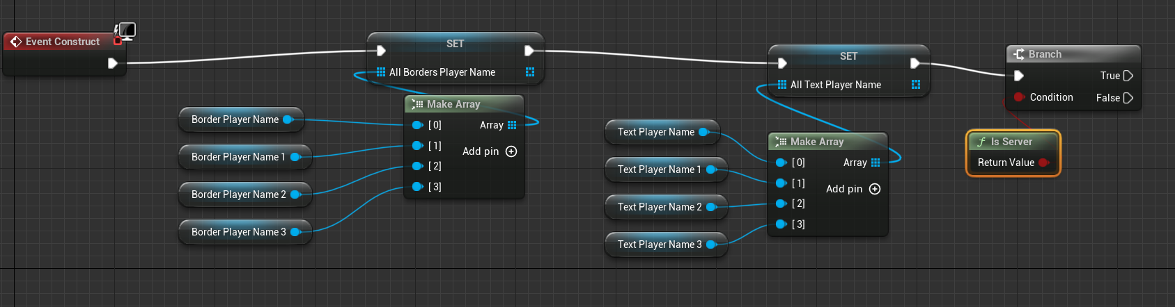Click the All Borders Player Name SET execution input pin

[381, 51]
